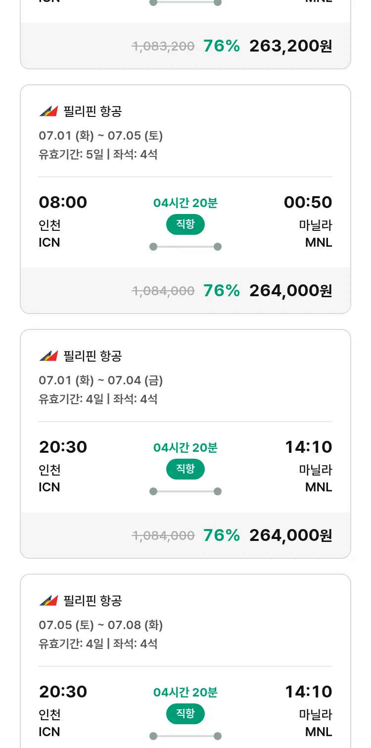The width and height of the screenshot is (371, 748).
Task: Tap the 00:50 arrival time at 마닐라
Action: (x=308, y=203)
